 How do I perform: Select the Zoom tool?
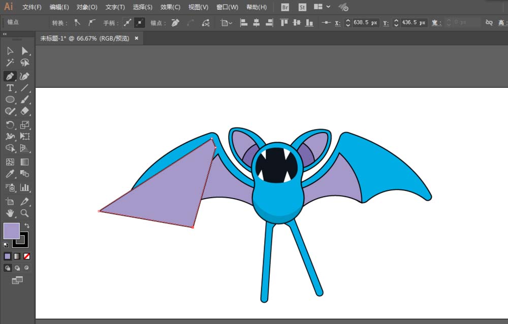(24, 213)
